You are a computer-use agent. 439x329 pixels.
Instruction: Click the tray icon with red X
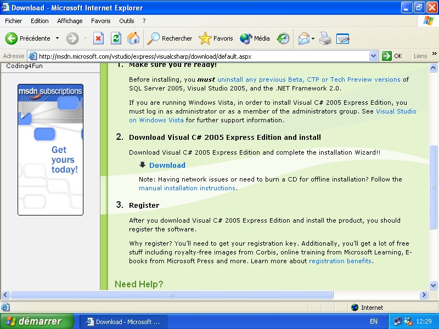[408, 321]
